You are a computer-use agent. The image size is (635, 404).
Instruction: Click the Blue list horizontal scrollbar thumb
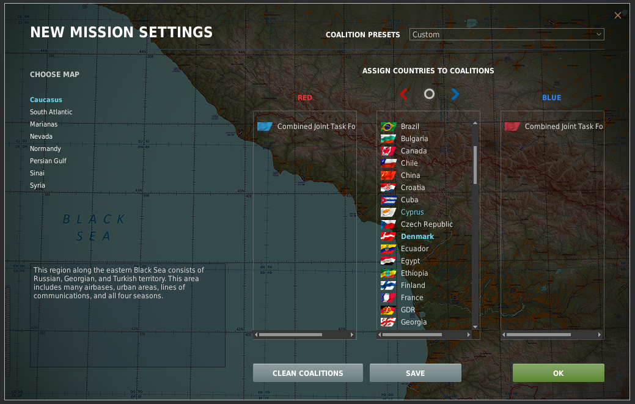click(538, 335)
